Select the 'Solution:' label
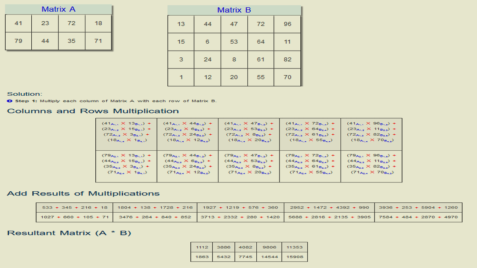Screen dimensions: 477x268 [x=25, y=94]
